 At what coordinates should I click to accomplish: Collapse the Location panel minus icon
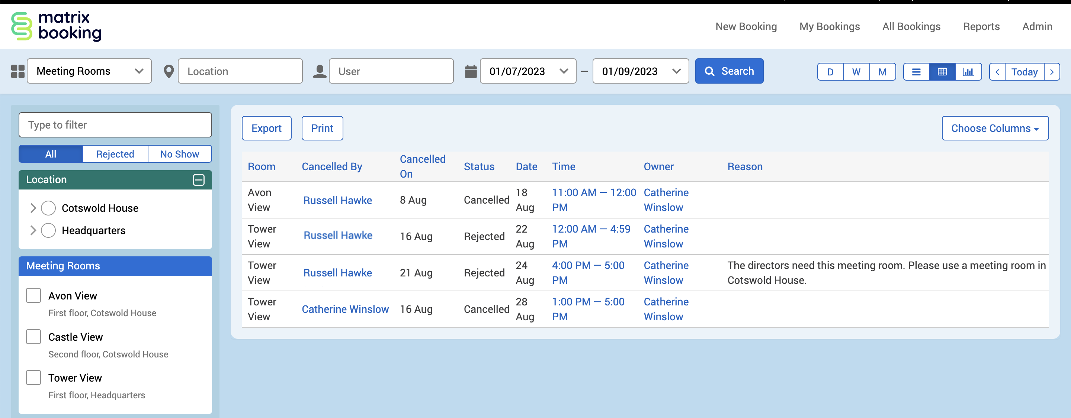pyautogui.click(x=198, y=180)
